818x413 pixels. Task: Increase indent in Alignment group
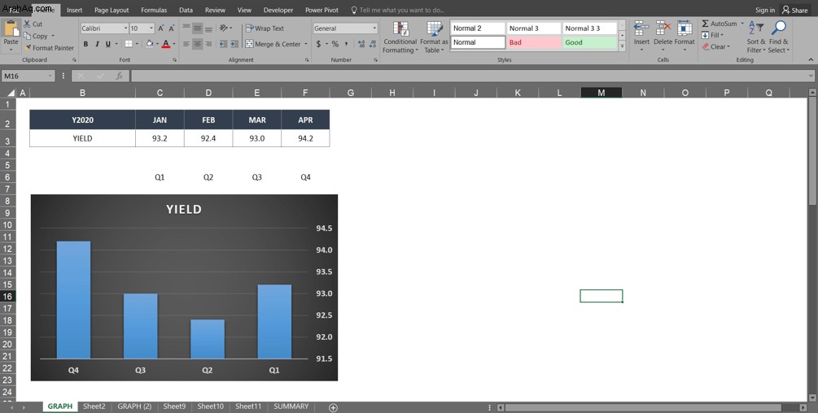tap(234, 44)
